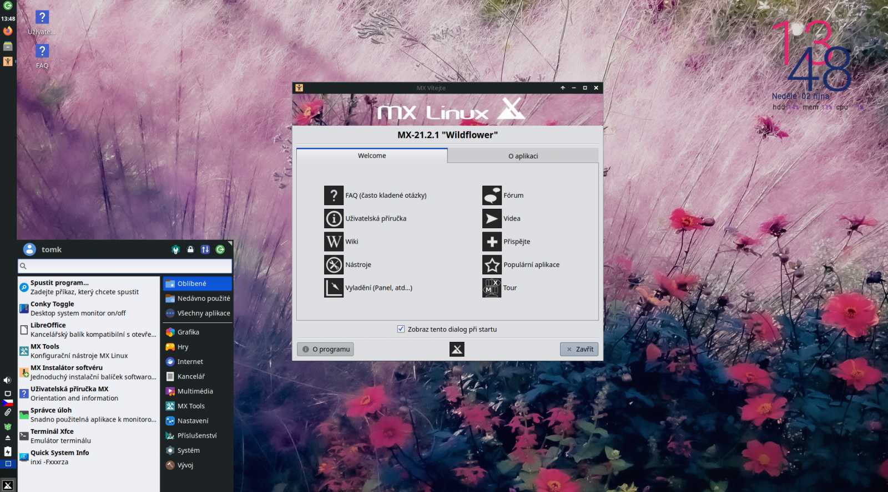Open Vyladění (Panel, atd...) tweak tool
Image resolution: width=888 pixels, height=492 pixels.
point(369,288)
